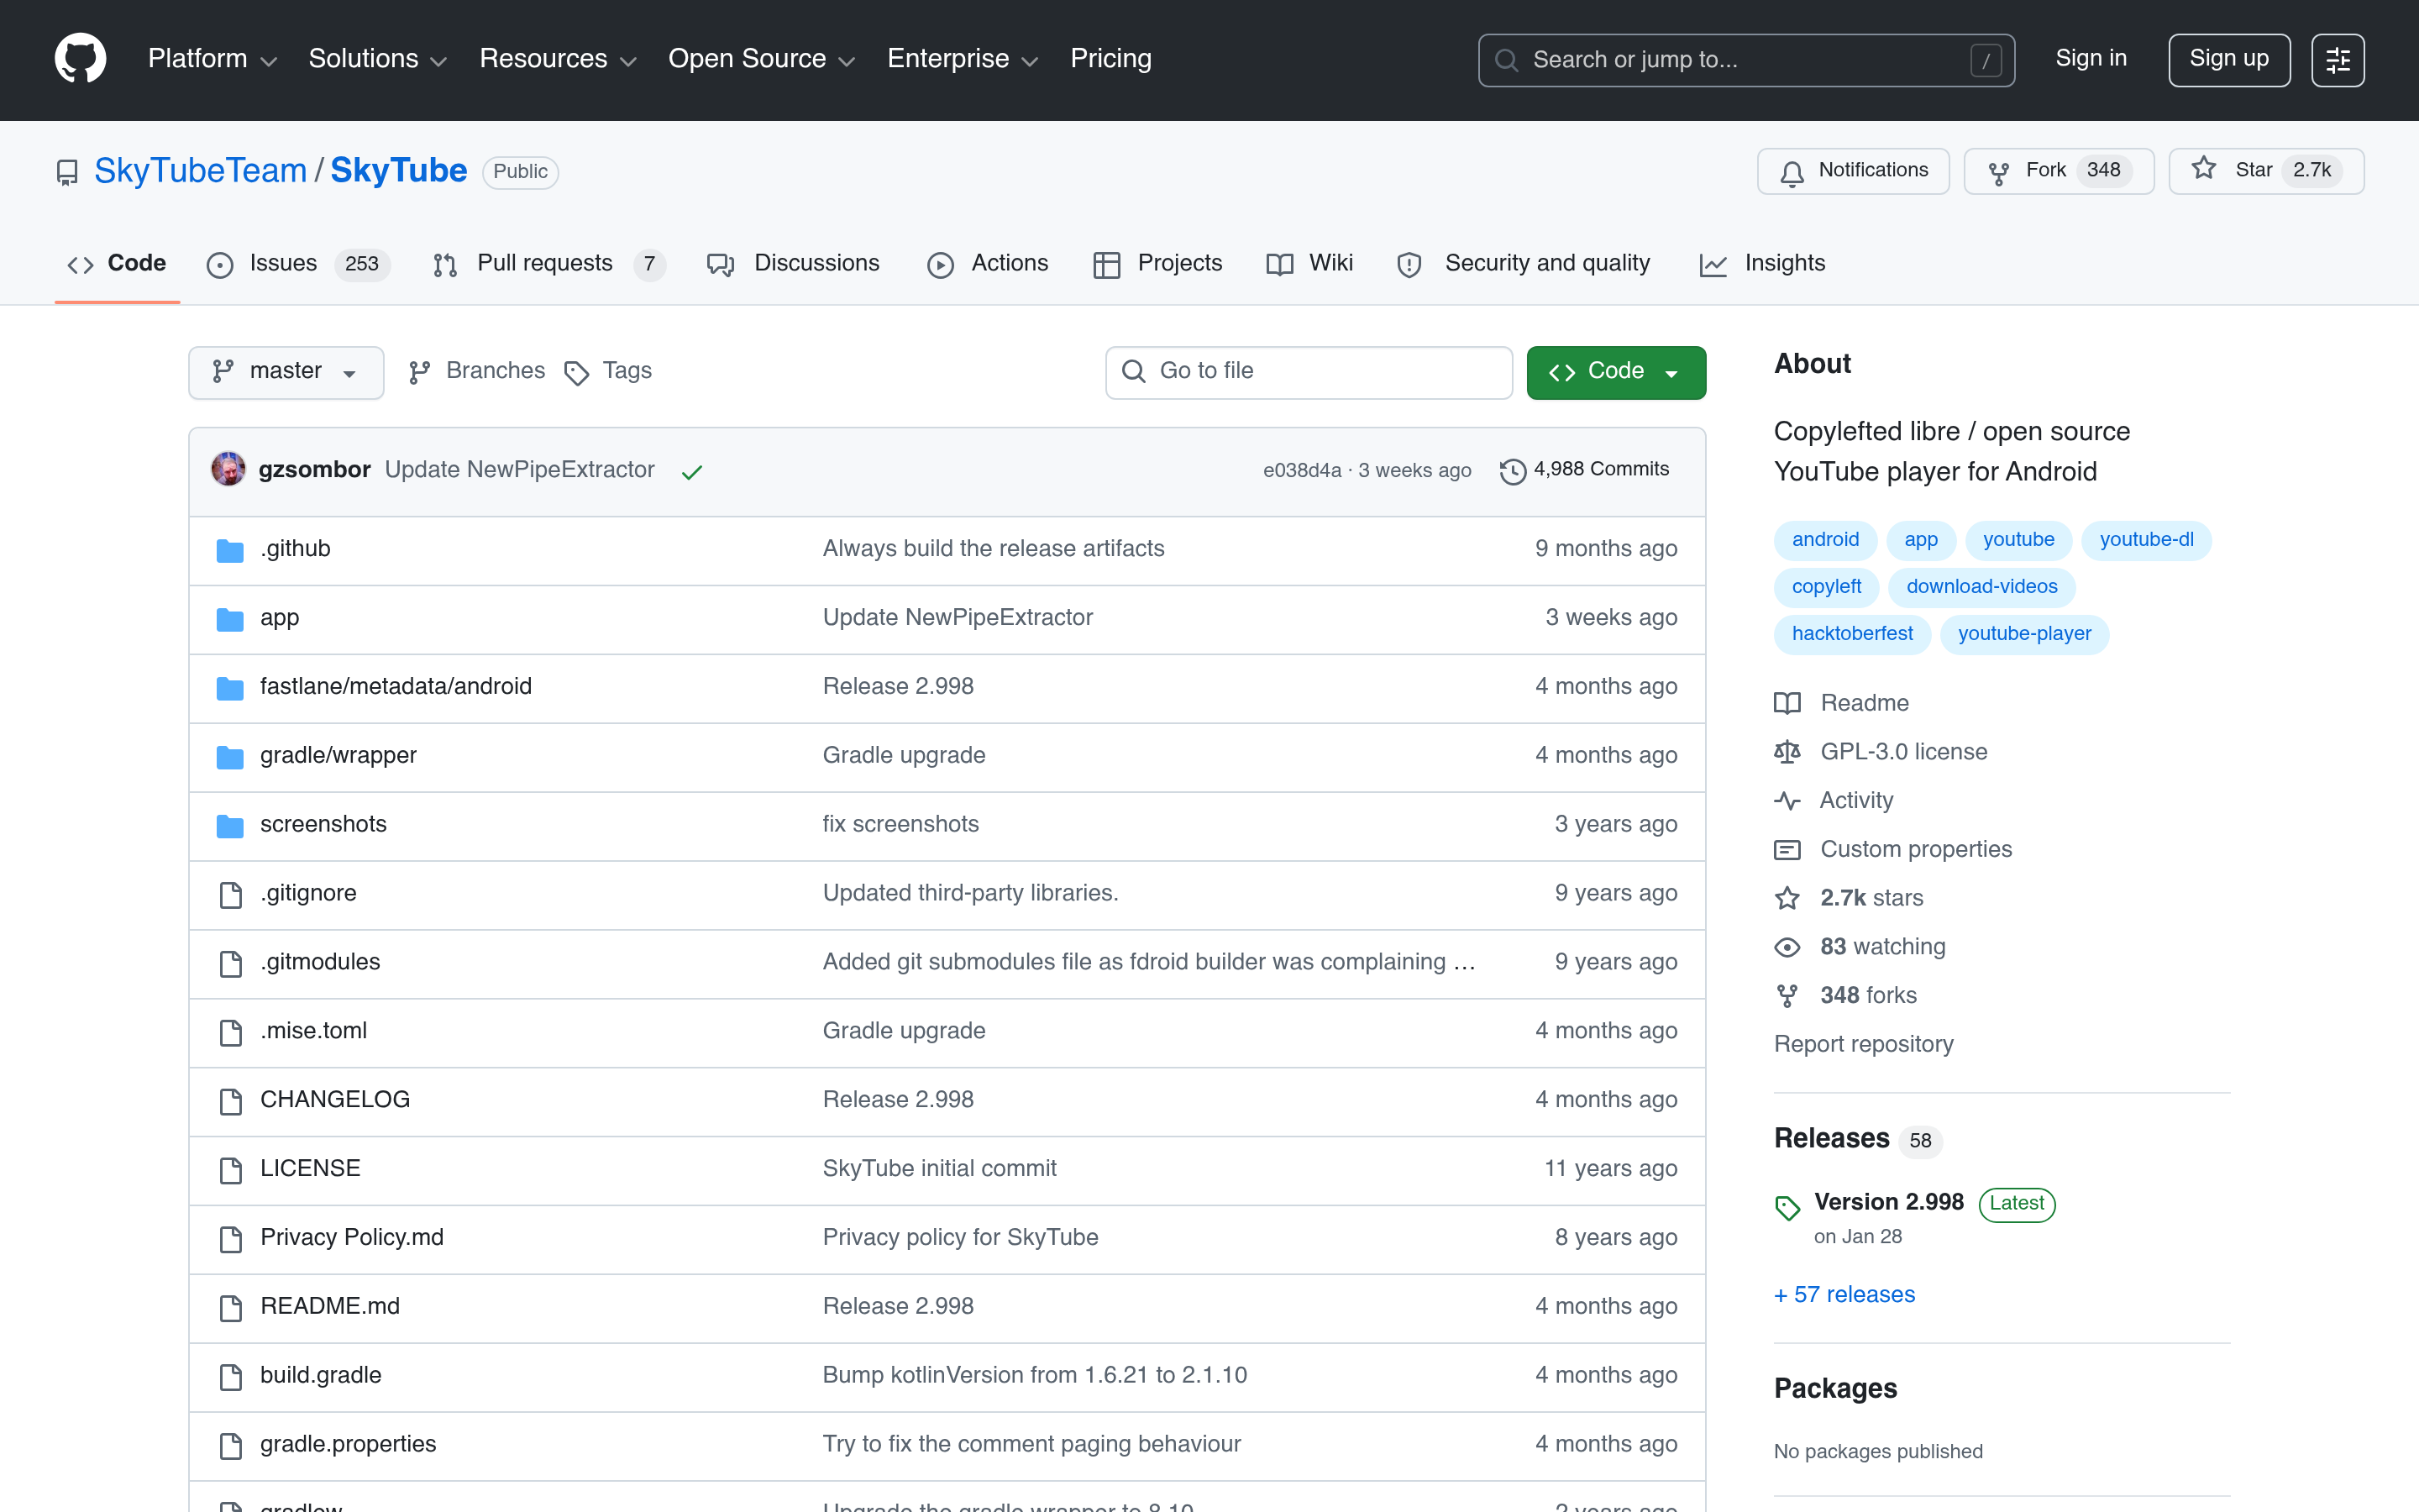The image size is (2419, 1512).
Task: Click the youtube-dl topic tag
Action: pyautogui.click(x=2146, y=540)
